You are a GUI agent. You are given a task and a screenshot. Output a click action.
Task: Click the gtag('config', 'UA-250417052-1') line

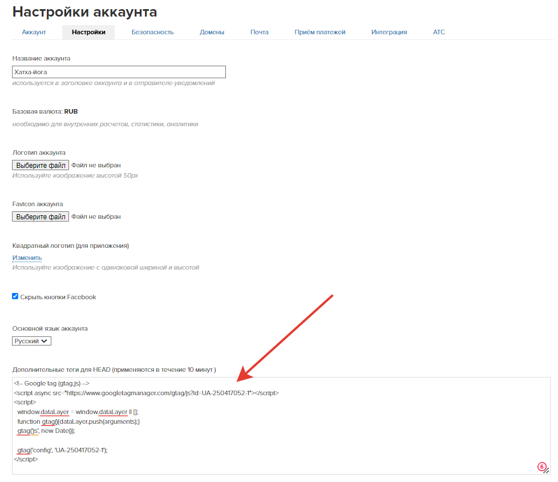coord(62,450)
